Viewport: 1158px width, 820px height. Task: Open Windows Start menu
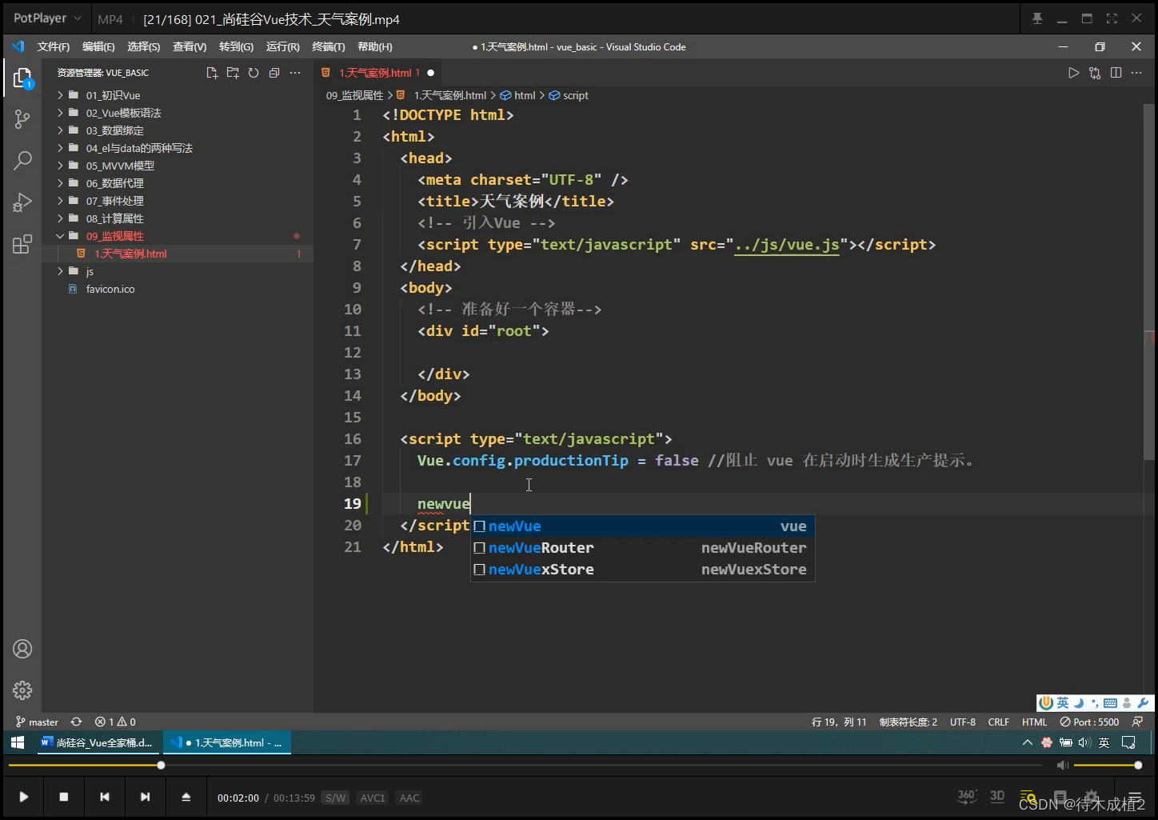pyautogui.click(x=18, y=742)
